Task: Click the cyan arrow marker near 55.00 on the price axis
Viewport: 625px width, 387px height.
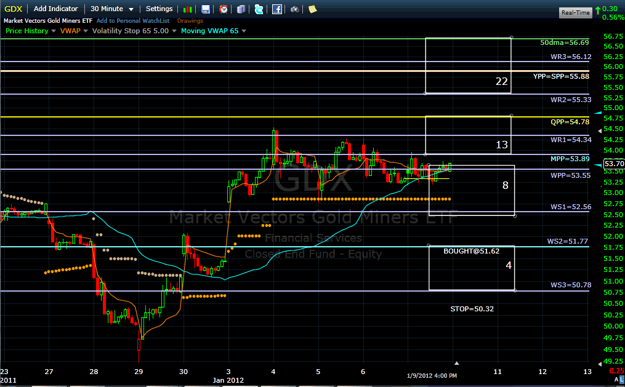Action: click(598, 113)
